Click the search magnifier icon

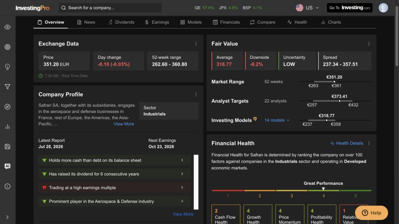click(63, 8)
